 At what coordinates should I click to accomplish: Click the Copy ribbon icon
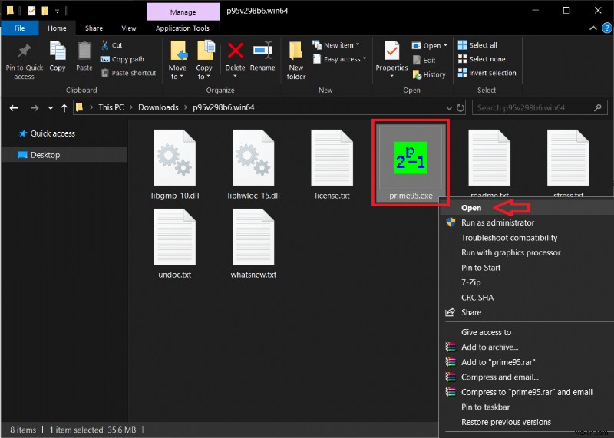[58, 51]
